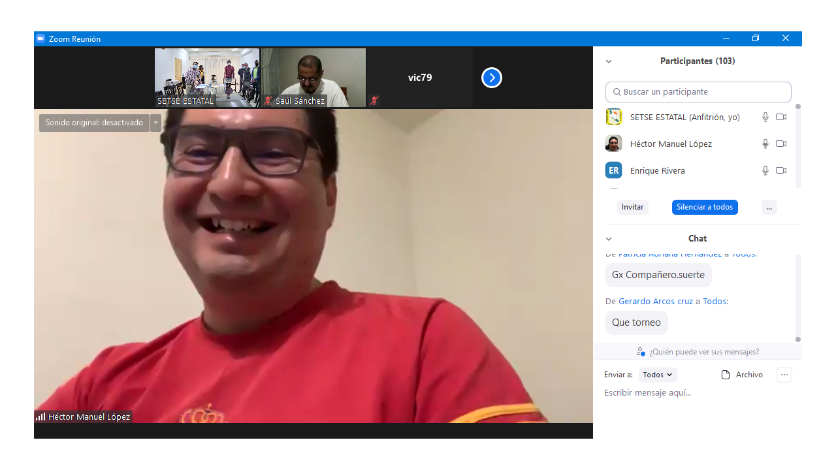Click the Archivo button
Image resolution: width=836 pixels, height=470 pixels.
[x=742, y=375]
